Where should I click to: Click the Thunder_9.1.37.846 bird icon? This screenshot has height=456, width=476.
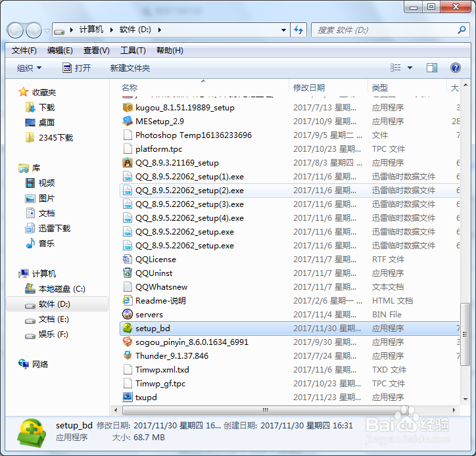(128, 355)
